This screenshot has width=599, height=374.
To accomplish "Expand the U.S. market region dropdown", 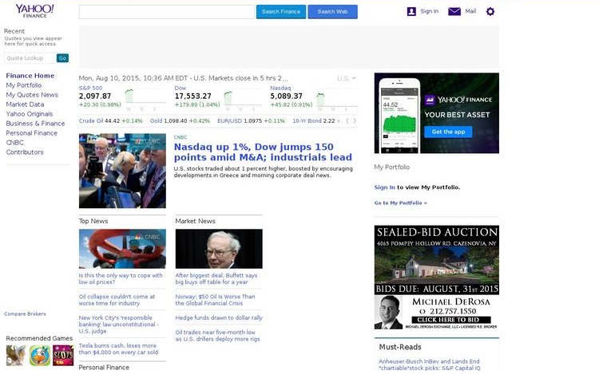I will [x=346, y=78].
